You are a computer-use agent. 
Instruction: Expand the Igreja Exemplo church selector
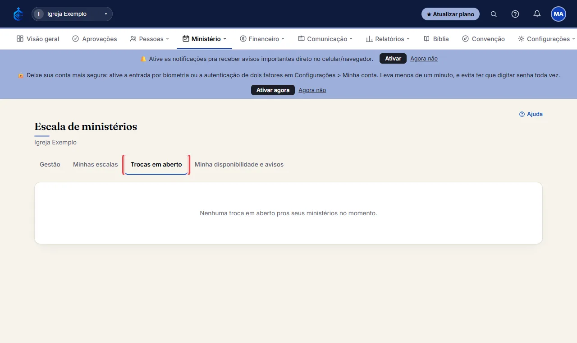[72, 14]
